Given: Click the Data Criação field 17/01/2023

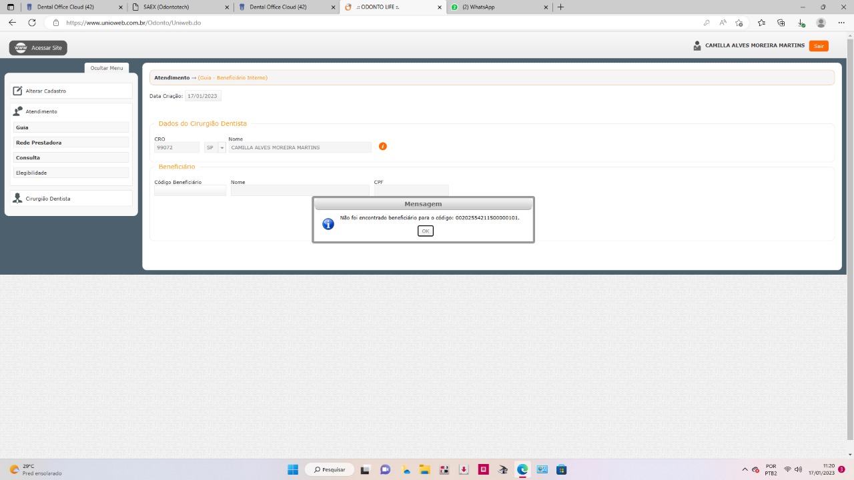Looking at the screenshot, I should pos(203,96).
